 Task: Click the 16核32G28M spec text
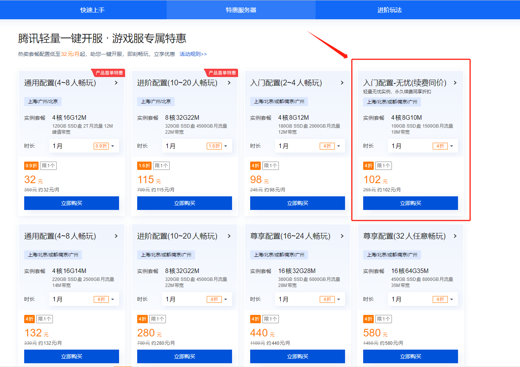click(297, 271)
